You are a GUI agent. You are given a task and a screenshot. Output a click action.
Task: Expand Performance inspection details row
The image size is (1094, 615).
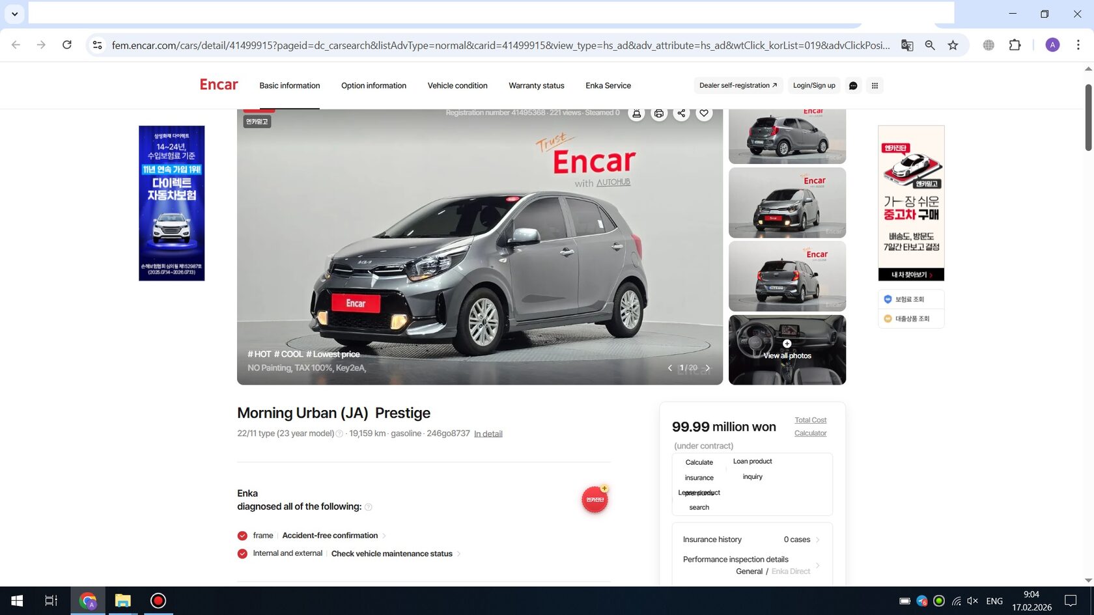(752, 565)
